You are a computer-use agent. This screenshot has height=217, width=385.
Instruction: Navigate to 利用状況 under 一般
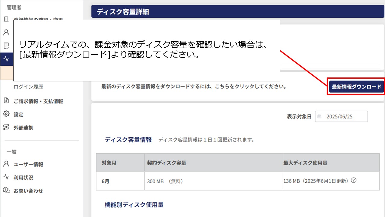pos(23,178)
